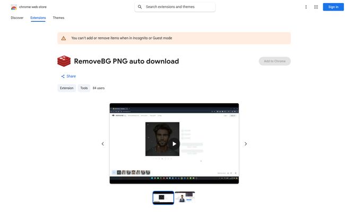
Task: Click the Sign in button
Action: 333,7
